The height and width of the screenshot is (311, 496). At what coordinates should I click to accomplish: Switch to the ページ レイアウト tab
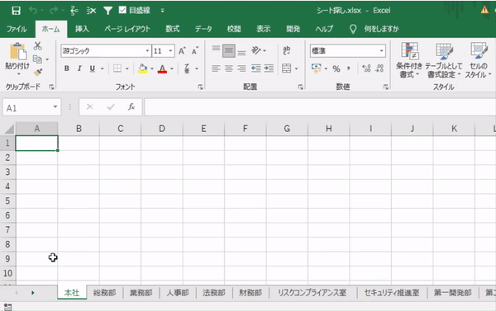127,29
